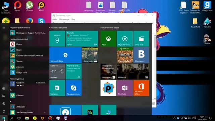Image resolution: width=215 pixels, height=121 pixels.
Task: Launch the Microsoft Edge tile
Action: point(66,55)
